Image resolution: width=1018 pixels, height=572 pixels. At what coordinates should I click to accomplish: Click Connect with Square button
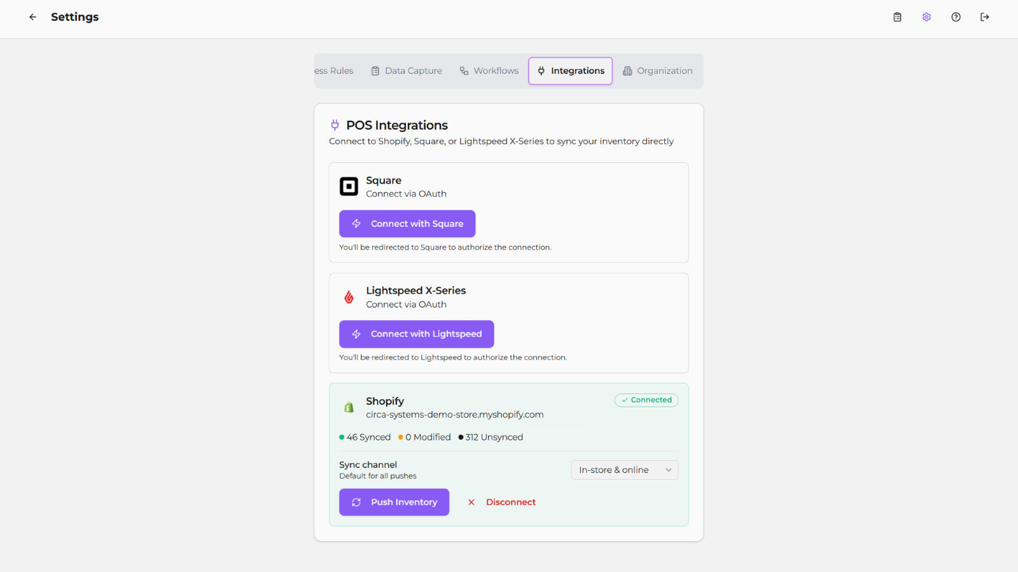pyautogui.click(x=407, y=224)
